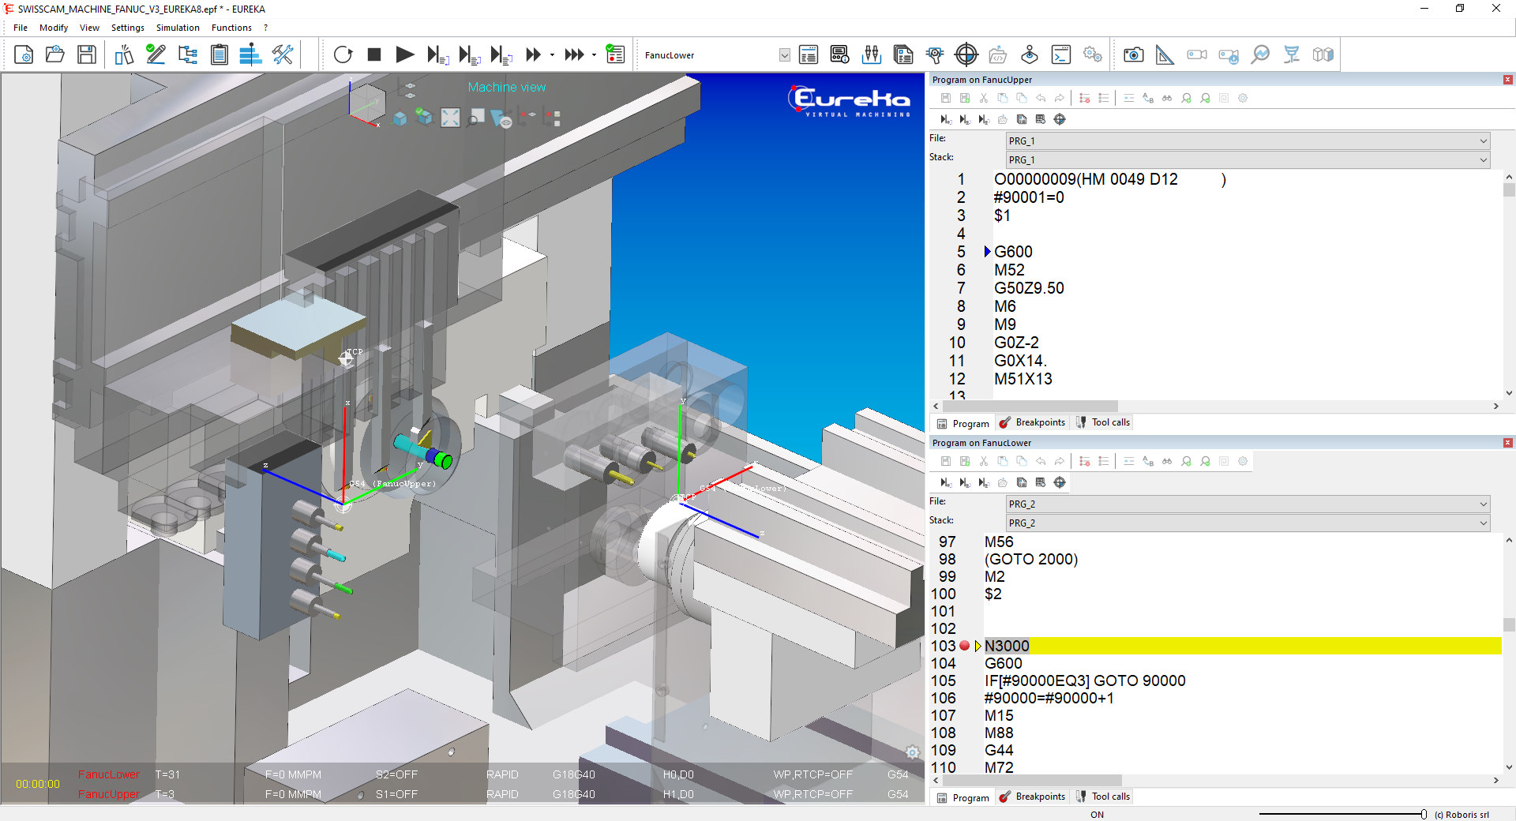Click the New project icon
Screen dimensions: 1516x821
point(24,54)
